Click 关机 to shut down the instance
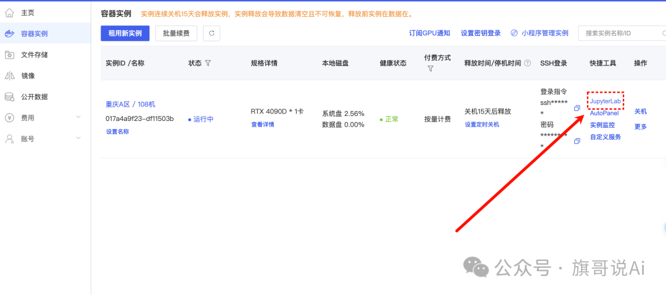Viewport: 666px width, 295px height. click(x=641, y=111)
